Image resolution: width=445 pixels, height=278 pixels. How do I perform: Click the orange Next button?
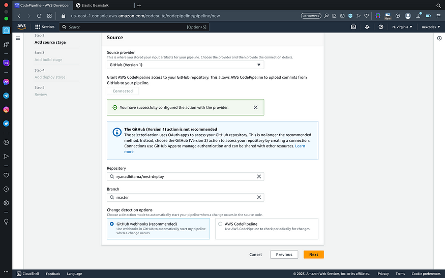[x=314, y=255]
